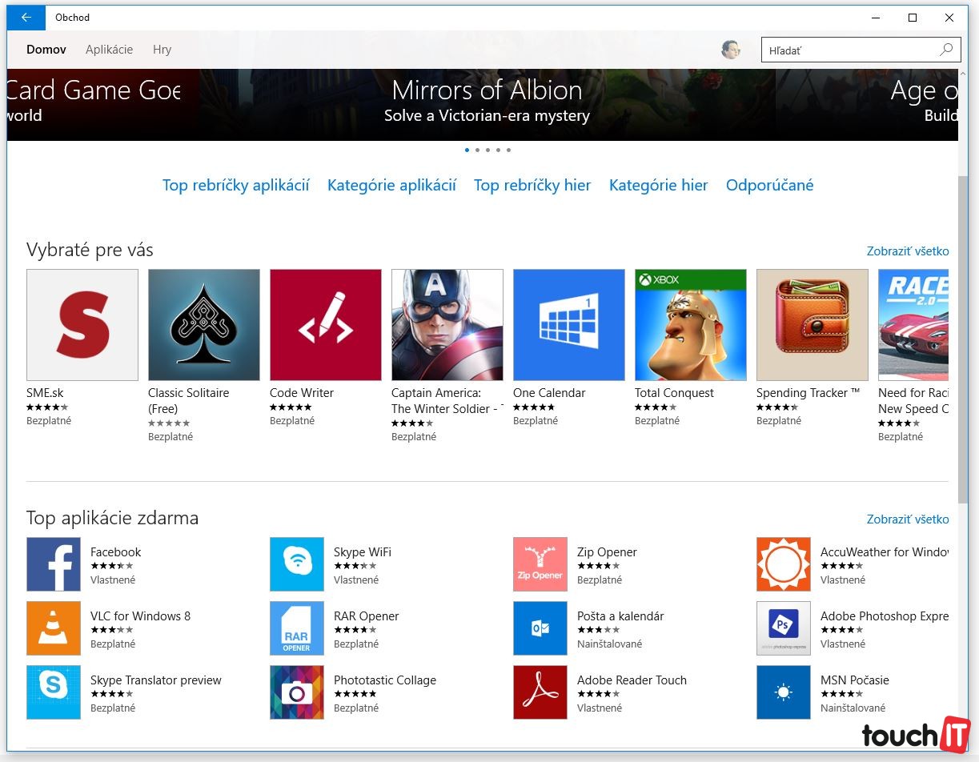
Task: Click the Pošta a kalendár Outlook icon
Action: click(540, 628)
